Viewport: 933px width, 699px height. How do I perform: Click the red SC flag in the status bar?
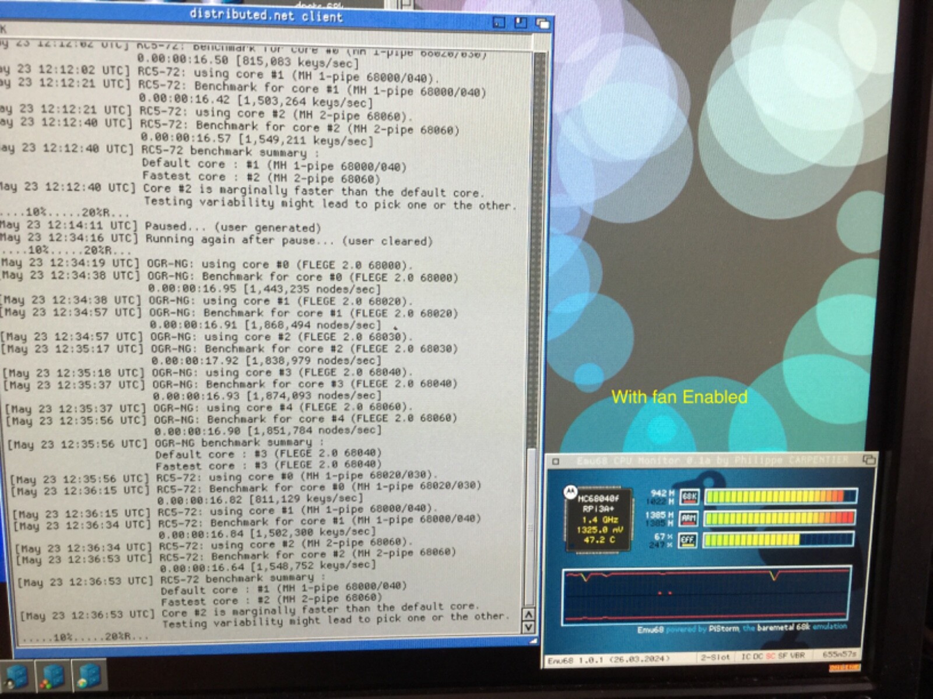pyautogui.click(x=770, y=656)
